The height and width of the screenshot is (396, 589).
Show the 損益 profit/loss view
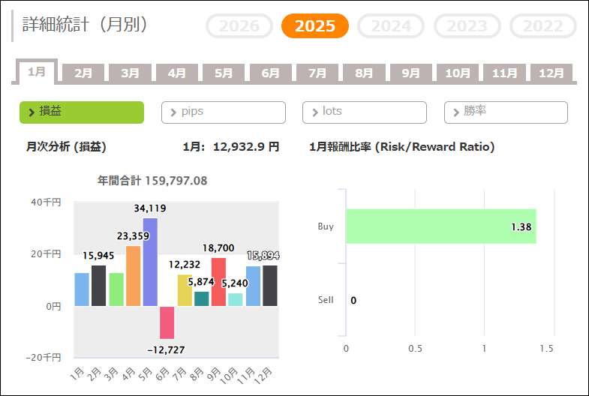coord(82,112)
